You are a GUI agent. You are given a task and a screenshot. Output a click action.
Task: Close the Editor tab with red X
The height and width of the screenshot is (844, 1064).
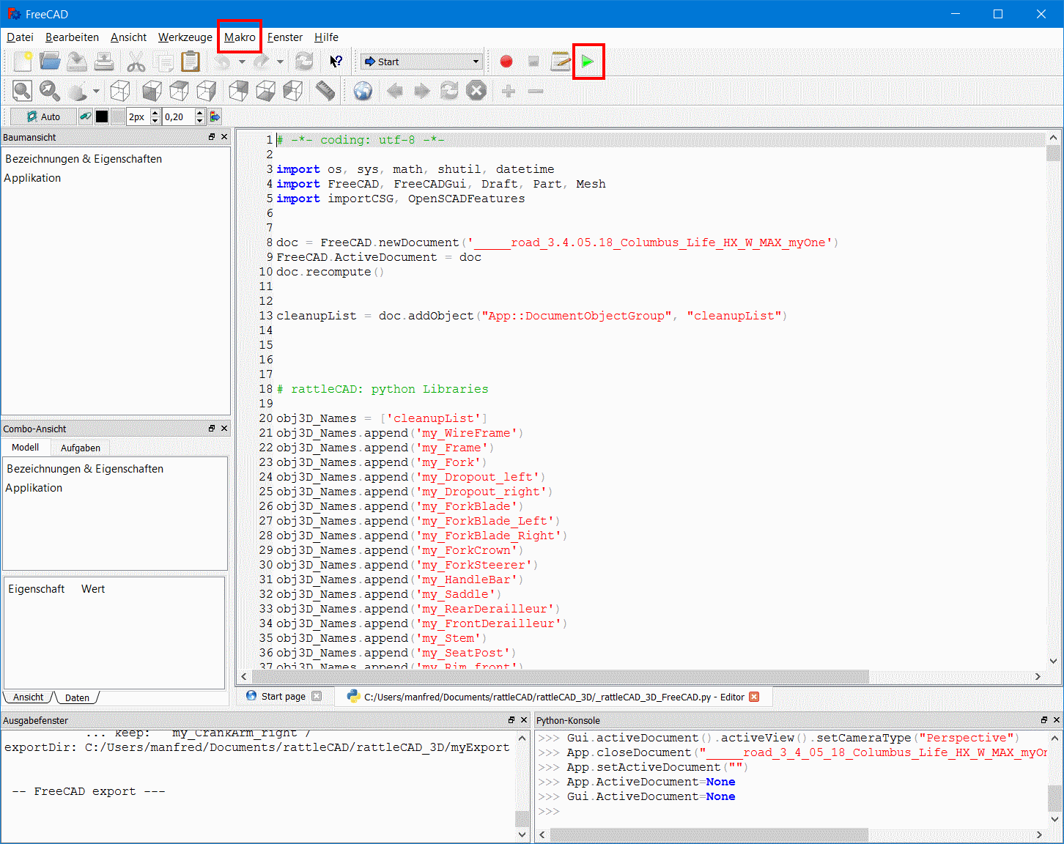pyautogui.click(x=754, y=697)
